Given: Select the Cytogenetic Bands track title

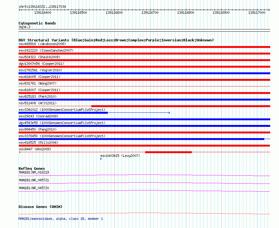Looking at the screenshot, I should point(37,23).
